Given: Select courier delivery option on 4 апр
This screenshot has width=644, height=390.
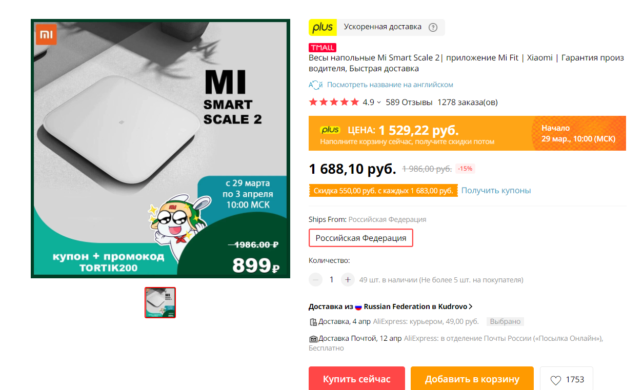Looking at the screenshot, I should 394,322.
